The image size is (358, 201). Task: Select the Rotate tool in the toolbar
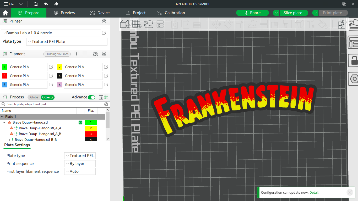coord(228,24)
